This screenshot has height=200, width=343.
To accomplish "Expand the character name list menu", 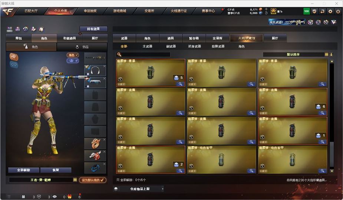I will point(75,180).
